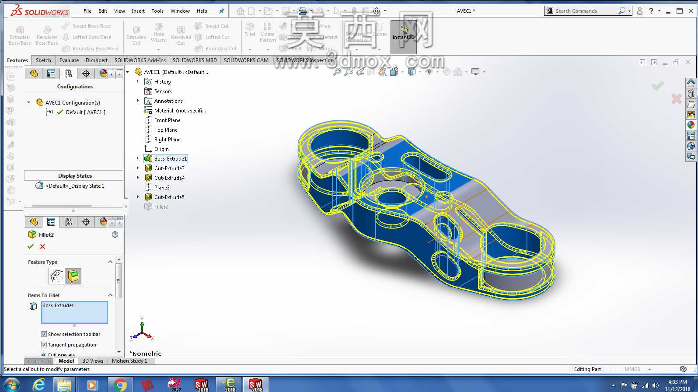Toggle the Instant3D button
Image resolution: width=698 pixels, height=392 pixels.
tap(403, 37)
